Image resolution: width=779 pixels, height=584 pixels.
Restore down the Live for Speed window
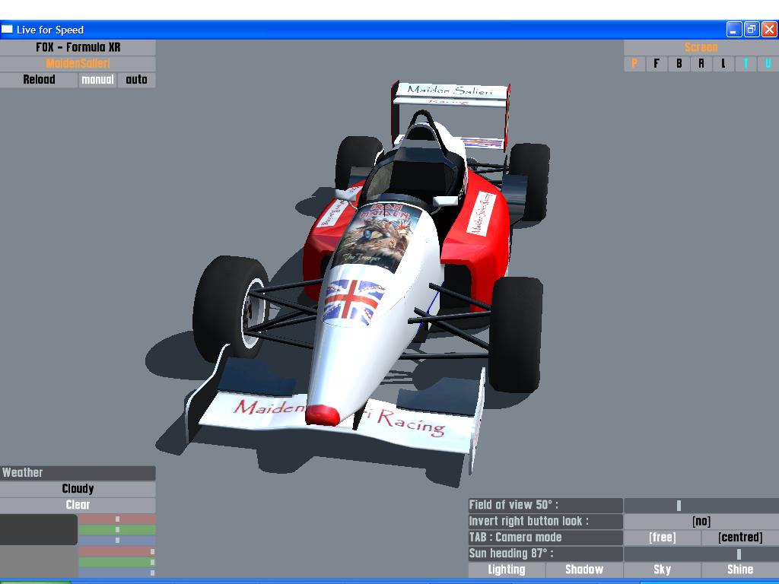[x=751, y=30]
